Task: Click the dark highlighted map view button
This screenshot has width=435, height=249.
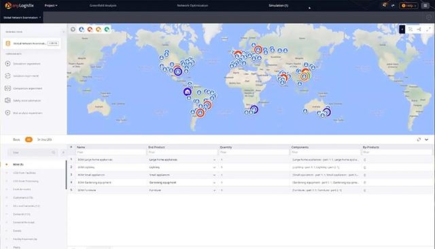Action: pyautogui.click(x=402, y=29)
